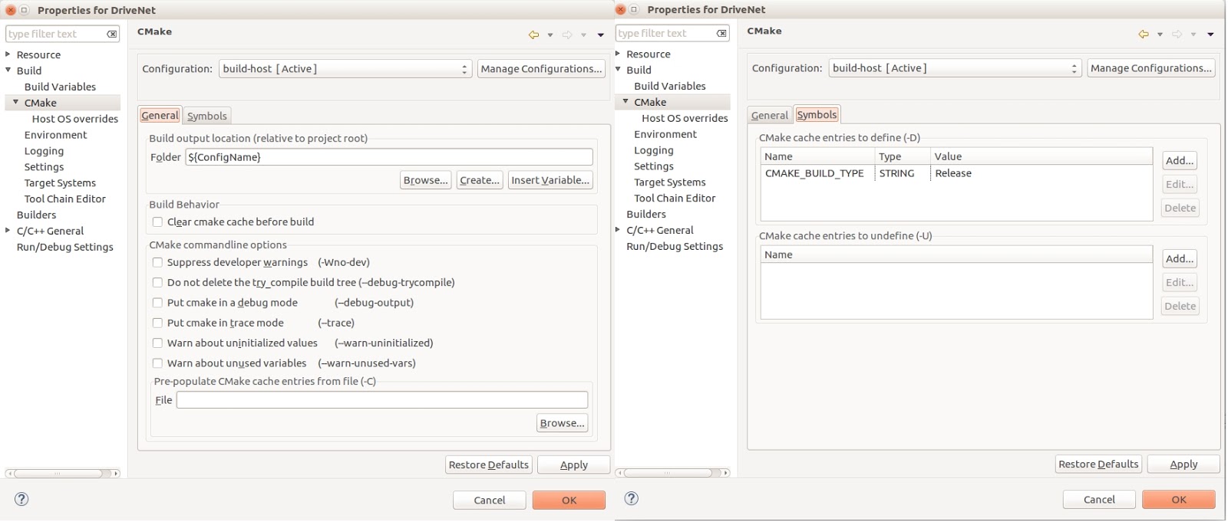Open back-history dropdown in General-tab dialog
The image size is (1228, 522).
pos(550,35)
